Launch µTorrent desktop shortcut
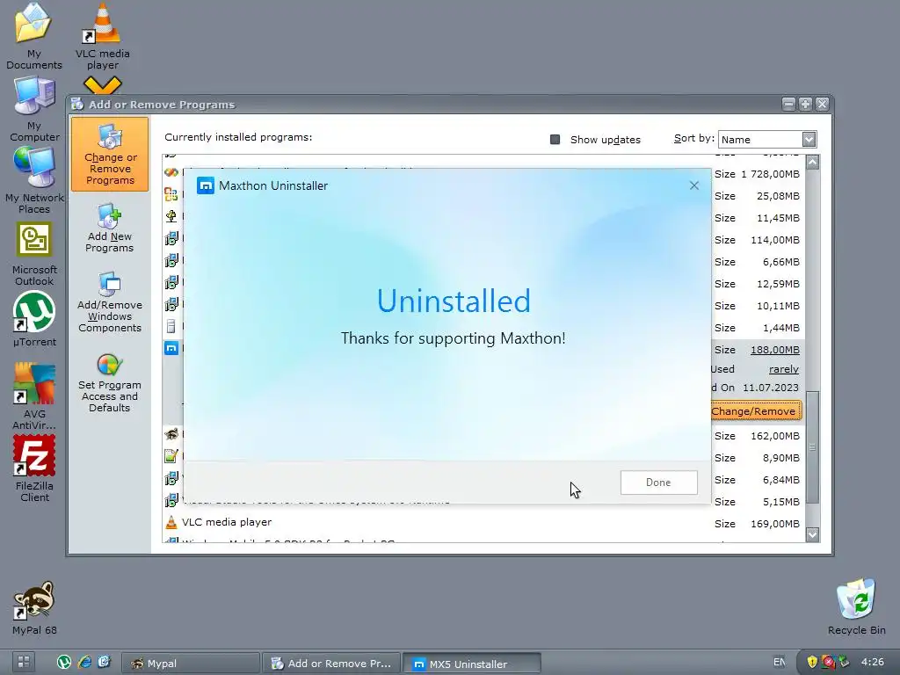The height and width of the screenshot is (675, 900). (34, 319)
